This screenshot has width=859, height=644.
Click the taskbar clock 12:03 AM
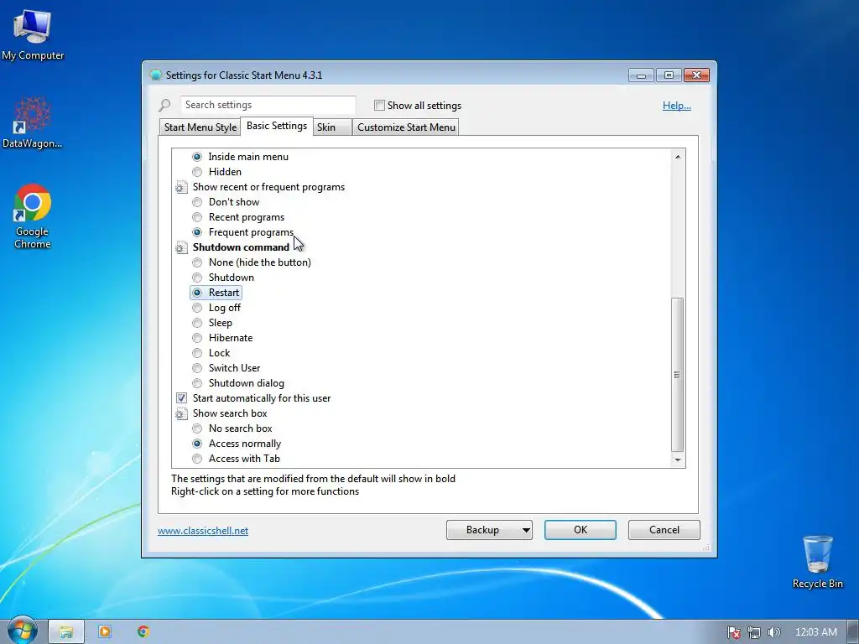coord(815,632)
